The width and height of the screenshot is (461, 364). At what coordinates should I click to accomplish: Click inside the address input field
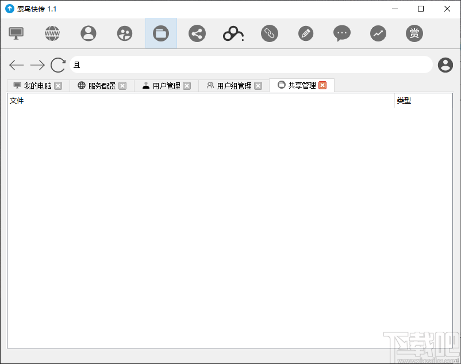[x=230, y=65]
